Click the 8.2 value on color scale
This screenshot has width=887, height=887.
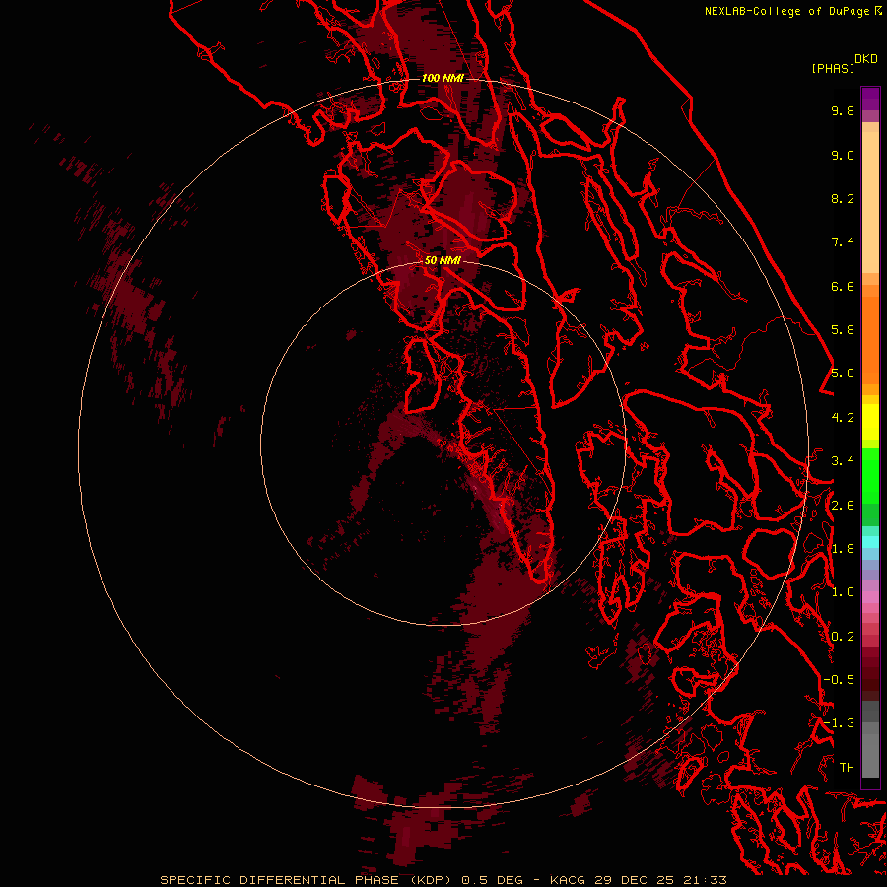click(x=843, y=198)
